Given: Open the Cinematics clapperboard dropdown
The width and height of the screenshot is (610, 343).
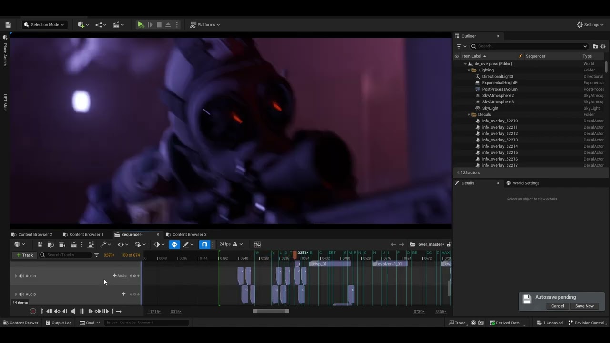Looking at the screenshot, I should (118, 25).
